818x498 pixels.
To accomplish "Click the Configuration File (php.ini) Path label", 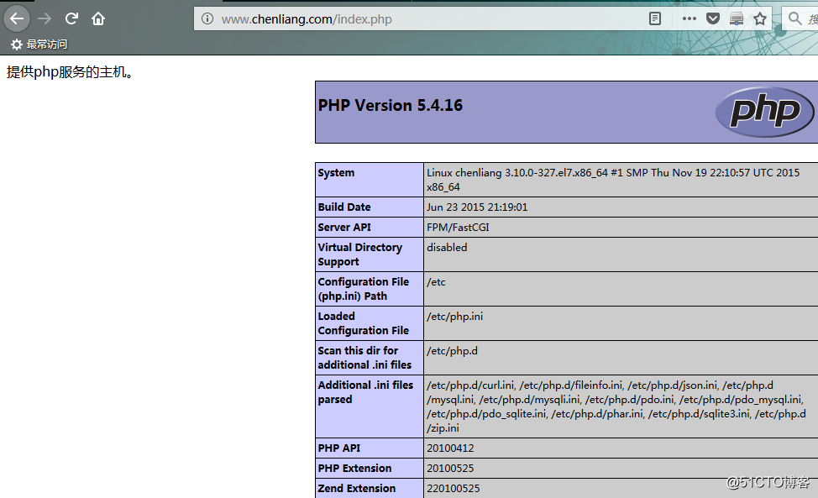I will (363, 289).
